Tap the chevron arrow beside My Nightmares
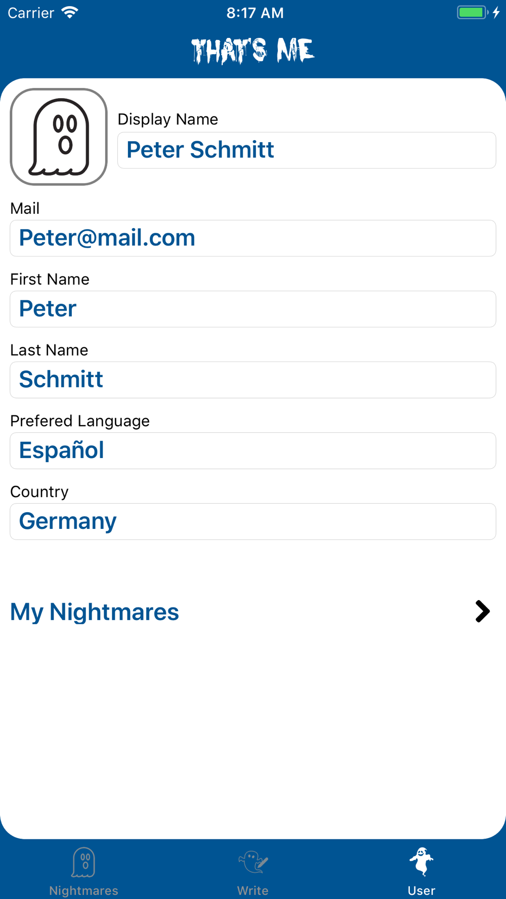The image size is (506, 899). click(482, 611)
